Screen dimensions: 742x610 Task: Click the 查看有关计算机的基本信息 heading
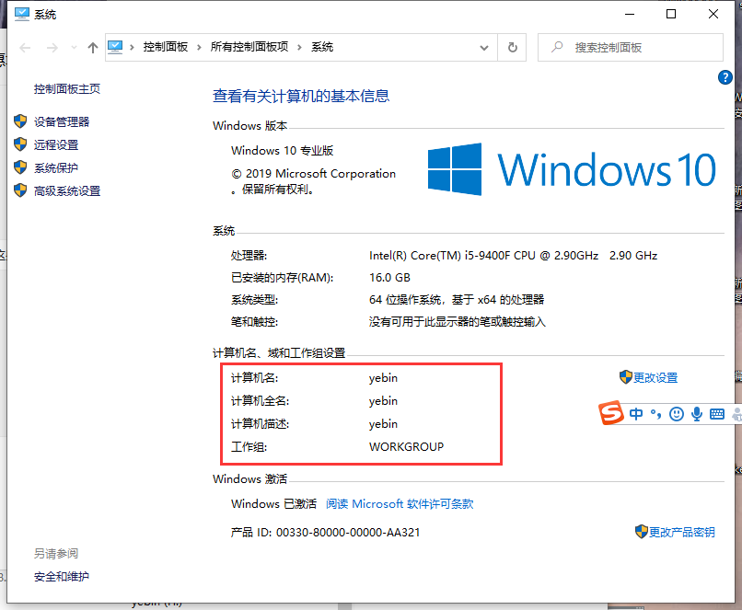301,96
